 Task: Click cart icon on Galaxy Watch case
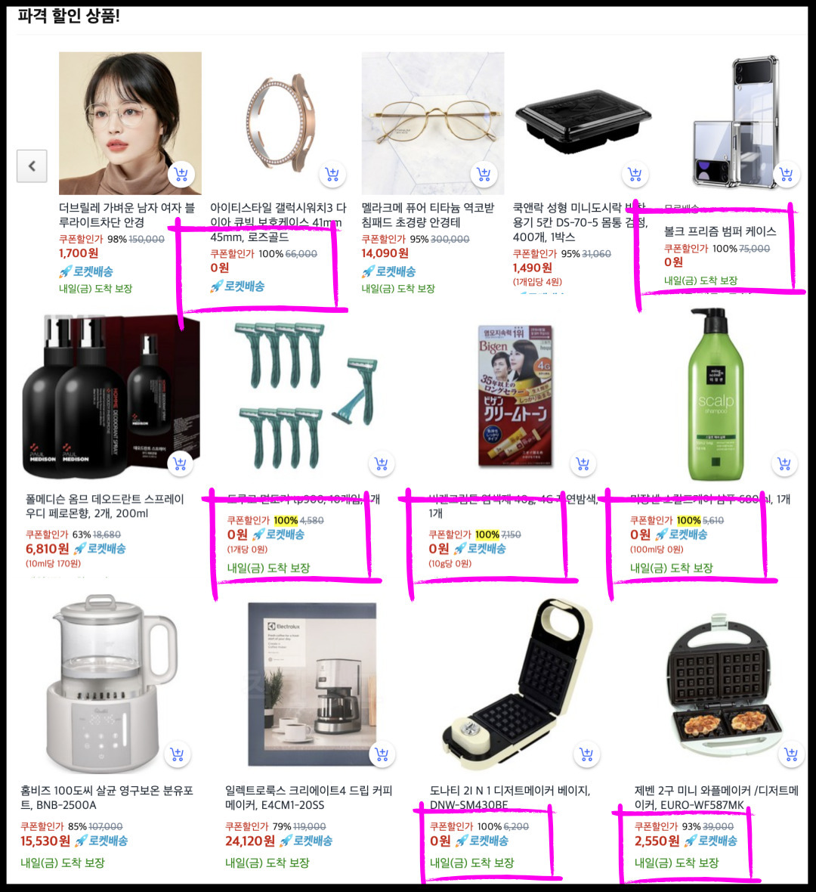point(332,174)
